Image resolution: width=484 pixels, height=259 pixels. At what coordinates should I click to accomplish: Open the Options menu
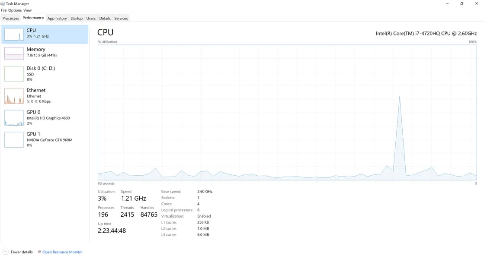(x=15, y=10)
